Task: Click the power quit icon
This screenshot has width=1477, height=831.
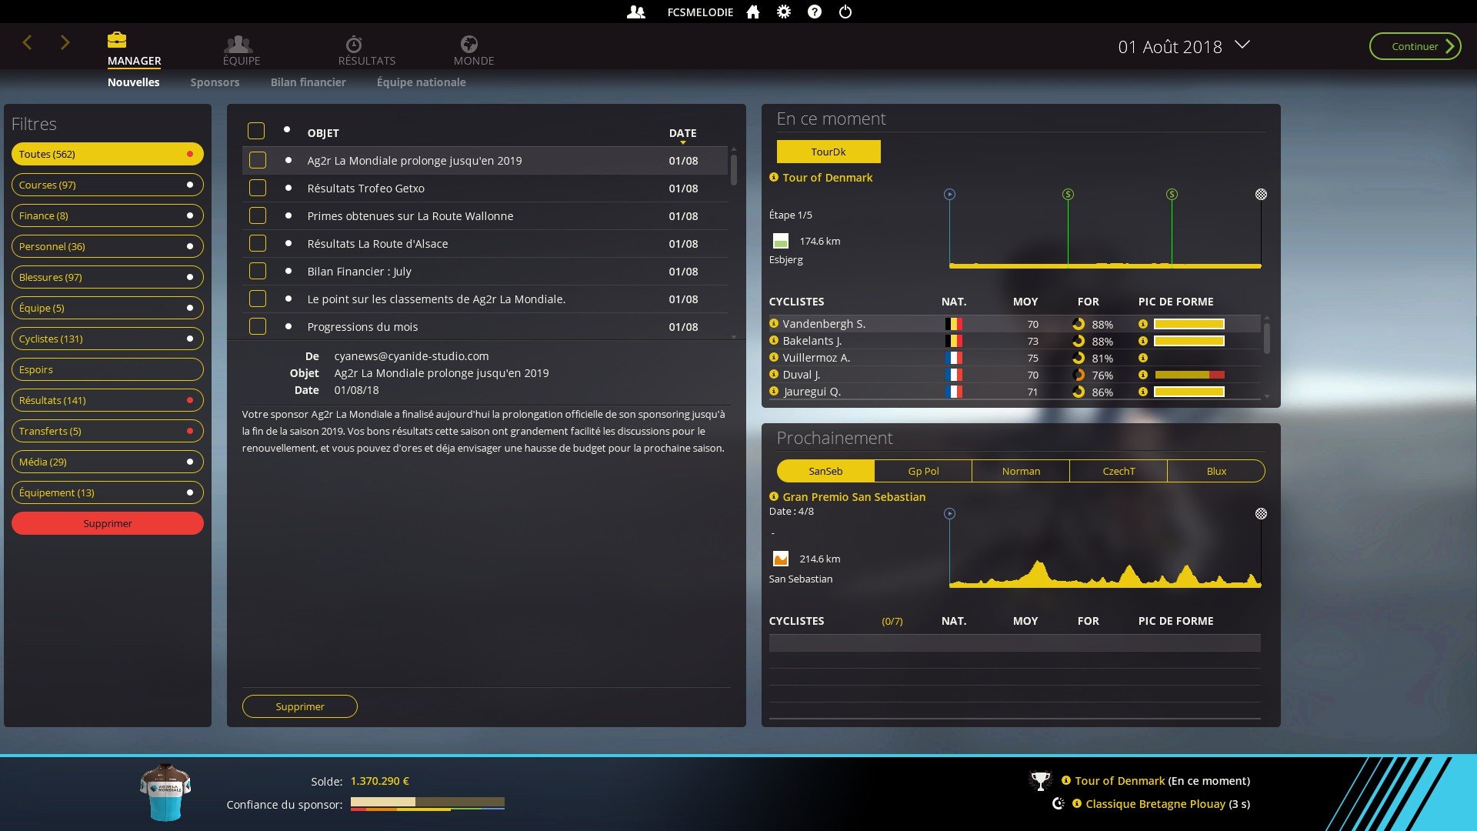Action: [x=845, y=12]
